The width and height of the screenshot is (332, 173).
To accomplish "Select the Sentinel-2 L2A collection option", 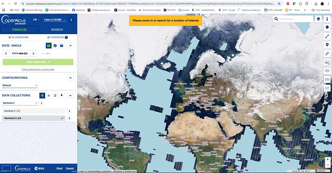I will point(34,118).
